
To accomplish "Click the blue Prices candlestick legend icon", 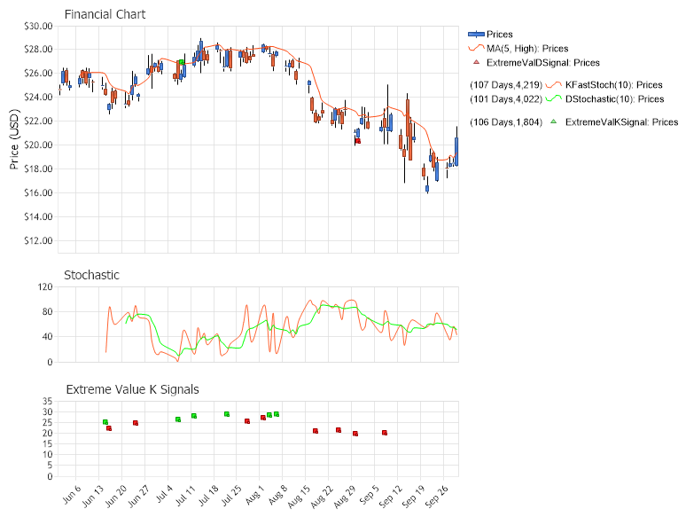I will pos(476,35).
